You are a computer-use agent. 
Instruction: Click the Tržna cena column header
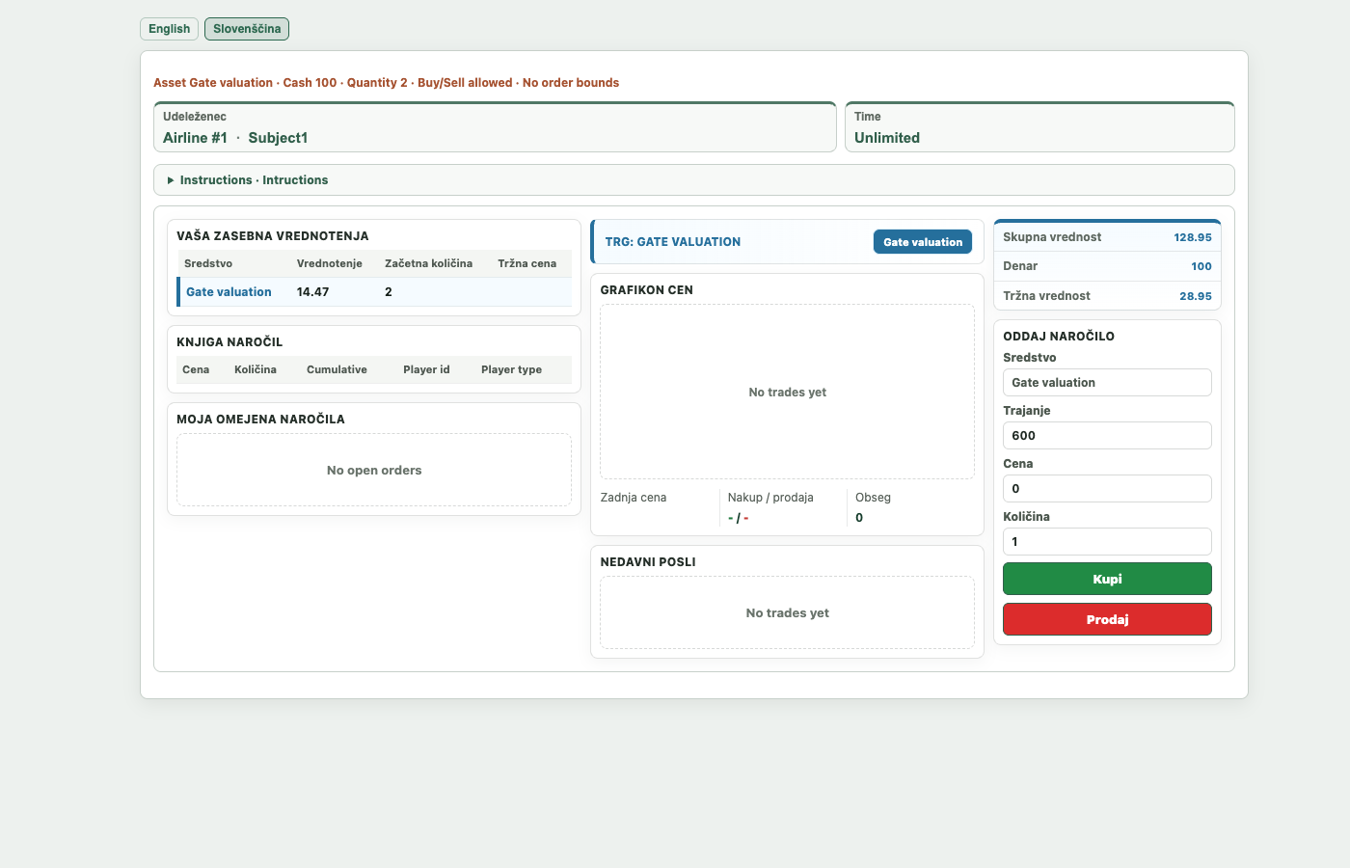coord(526,263)
